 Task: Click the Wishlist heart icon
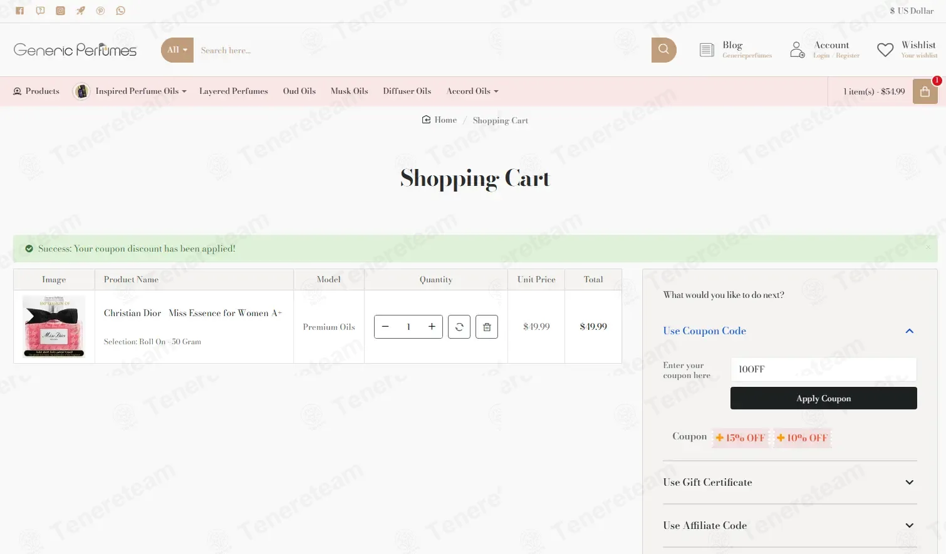pos(885,50)
